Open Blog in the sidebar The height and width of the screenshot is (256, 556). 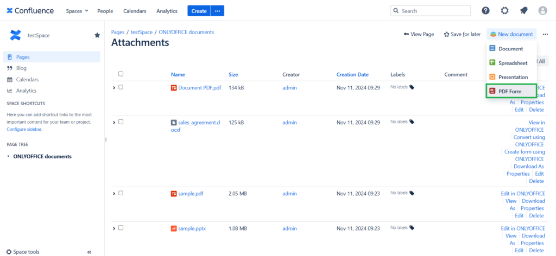(x=21, y=68)
